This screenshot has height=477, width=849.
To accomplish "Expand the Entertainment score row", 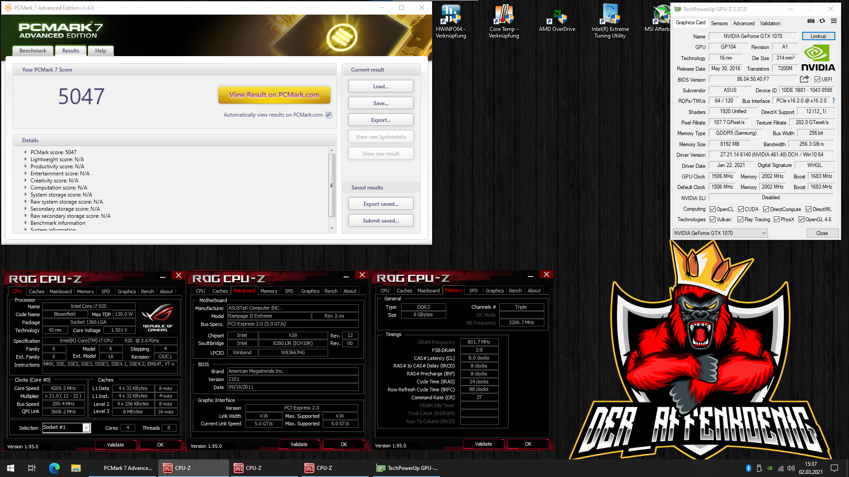I will [x=26, y=173].
